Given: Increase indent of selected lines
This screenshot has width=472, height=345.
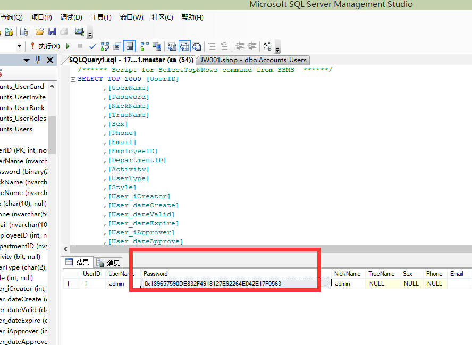Looking at the screenshot, I should 252,46.
